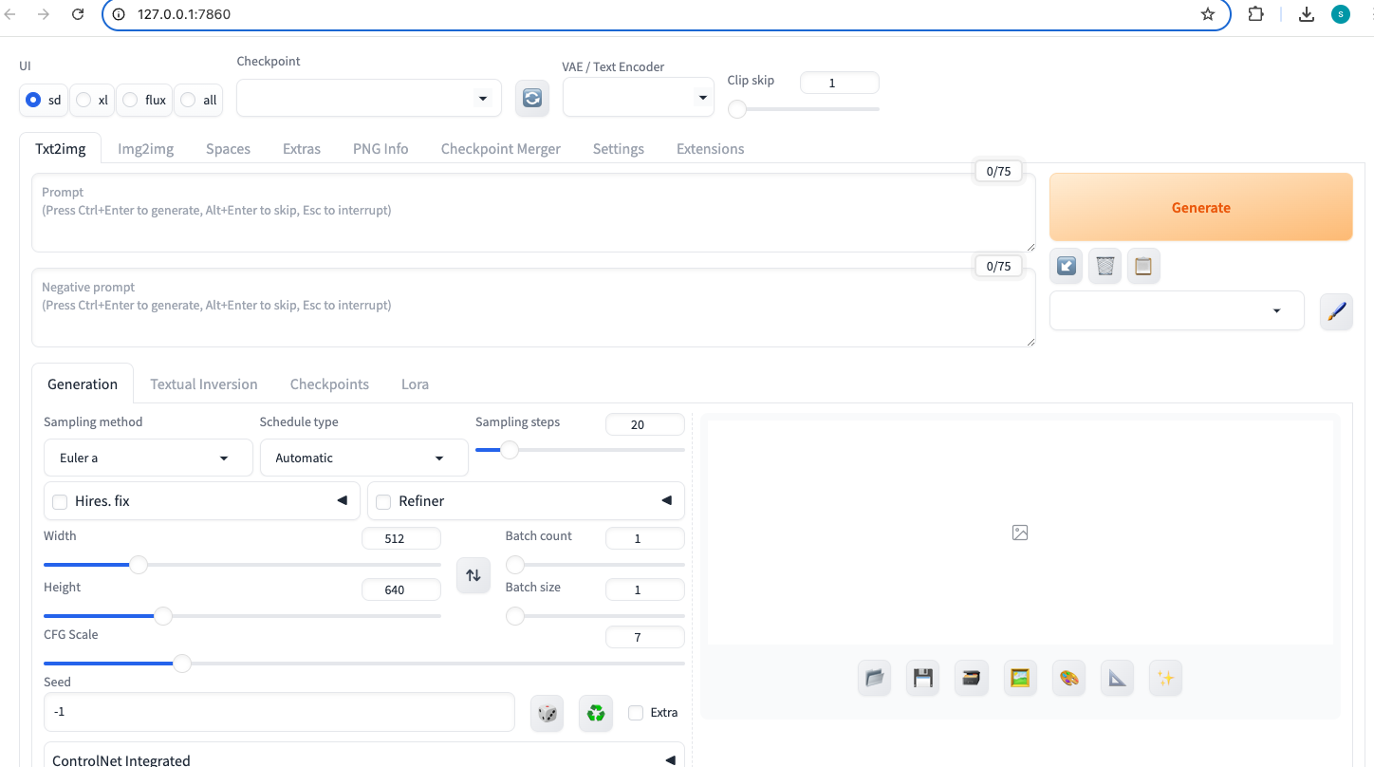1374x767 pixels.
Task: Open the Extras tab
Action: point(302,148)
